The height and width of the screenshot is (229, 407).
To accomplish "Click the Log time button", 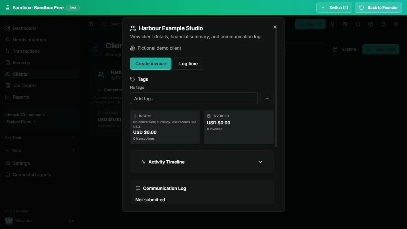I will [189, 64].
